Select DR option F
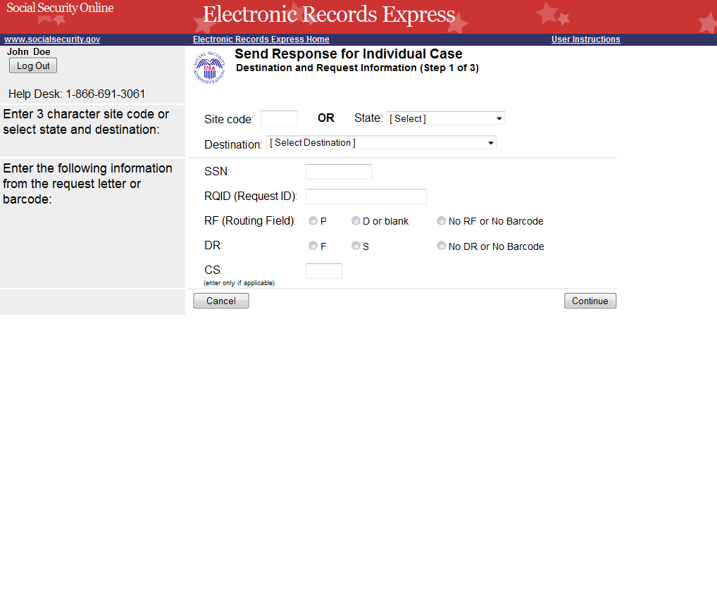 point(313,246)
